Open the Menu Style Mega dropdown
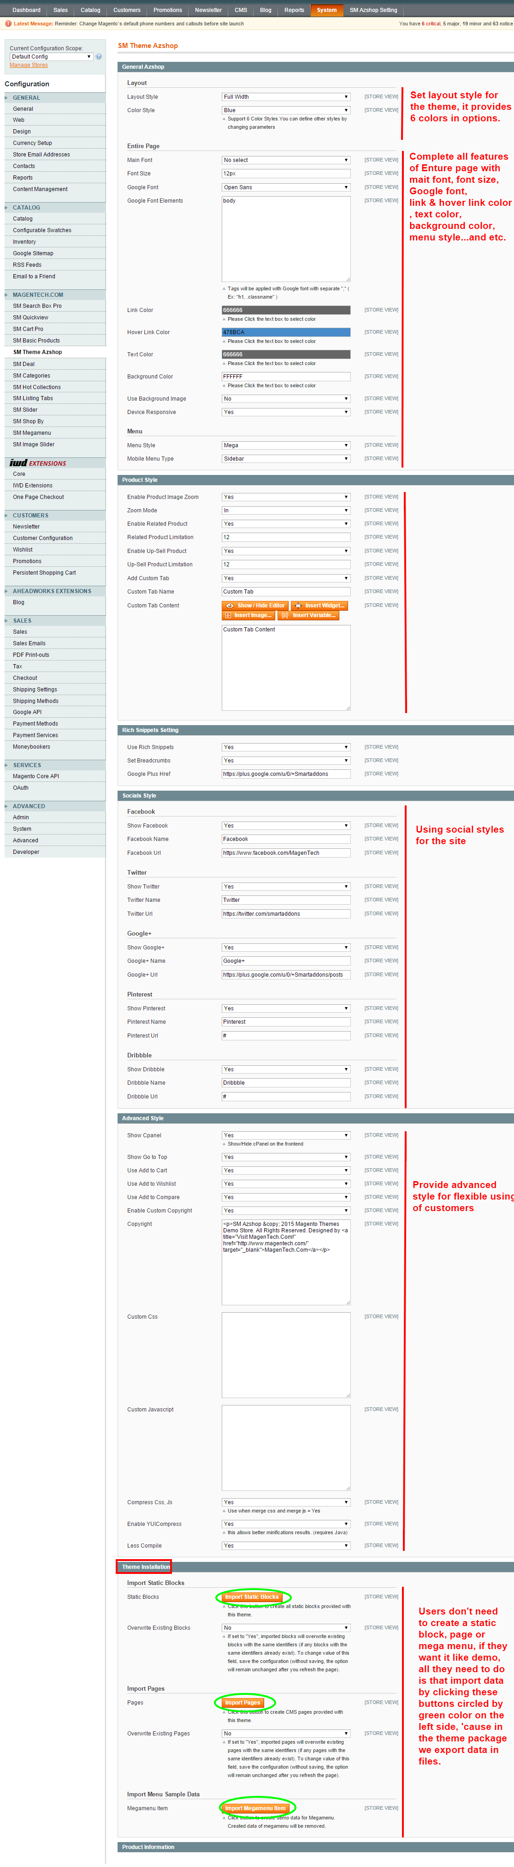Viewport: 514px width, 1867px height. pyautogui.click(x=286, y=445)
